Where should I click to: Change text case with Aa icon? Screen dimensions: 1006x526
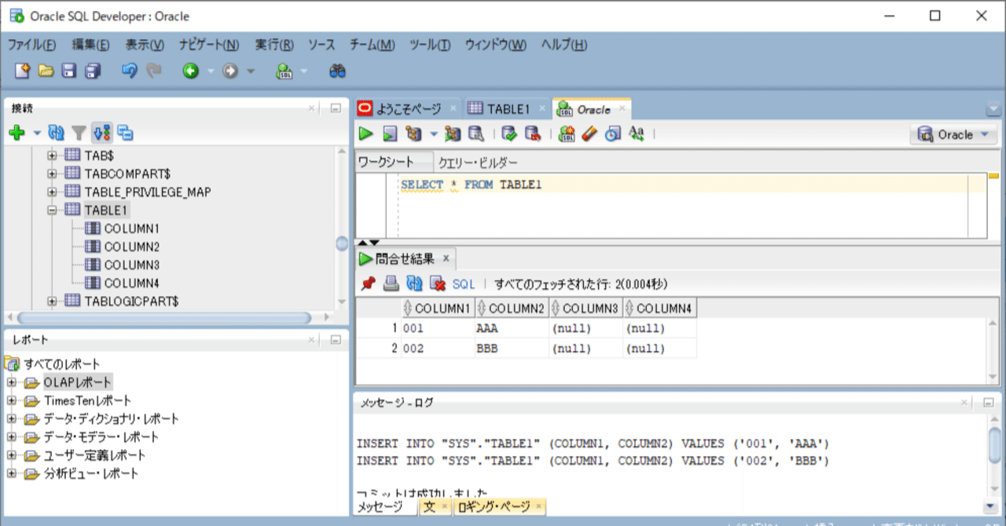coord(635,133)
